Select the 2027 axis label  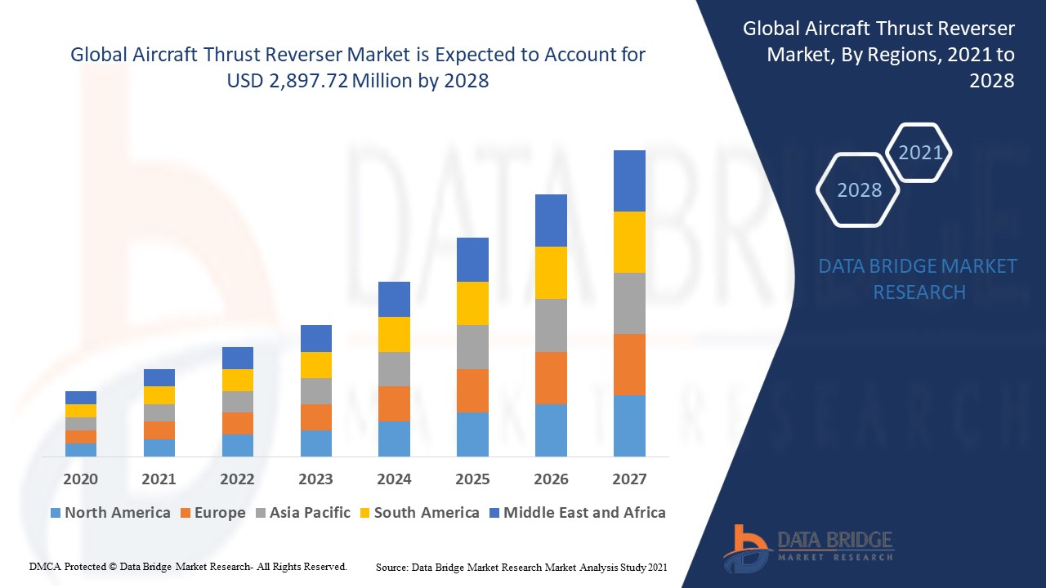629,480
